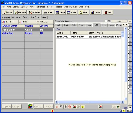
Task: Open the Search menu
Action: 16,7
